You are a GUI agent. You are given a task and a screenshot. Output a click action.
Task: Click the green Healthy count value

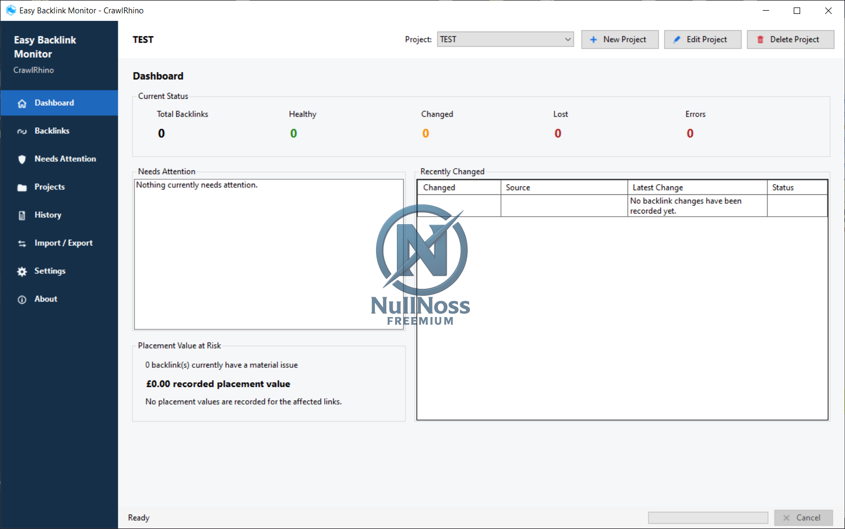pos(294,133)
